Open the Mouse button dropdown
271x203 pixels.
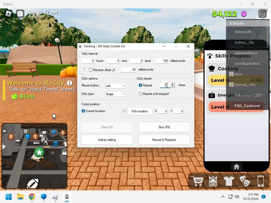pos(115,86)
